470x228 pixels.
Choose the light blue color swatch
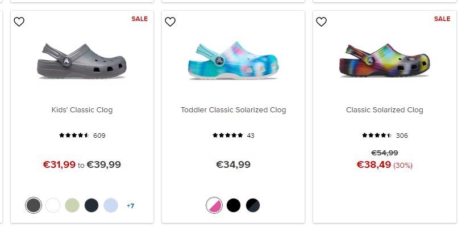coord(111,205)
